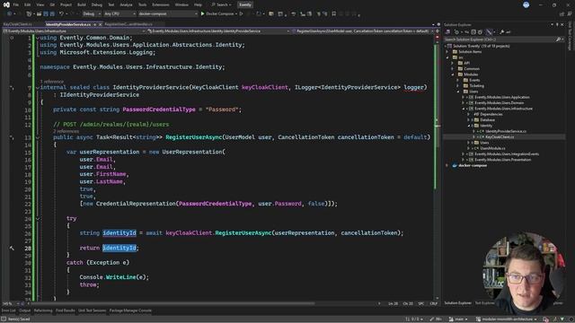Open the File menu
The width and height of the screenshot is (575, 323).
[x=16, y=4]
